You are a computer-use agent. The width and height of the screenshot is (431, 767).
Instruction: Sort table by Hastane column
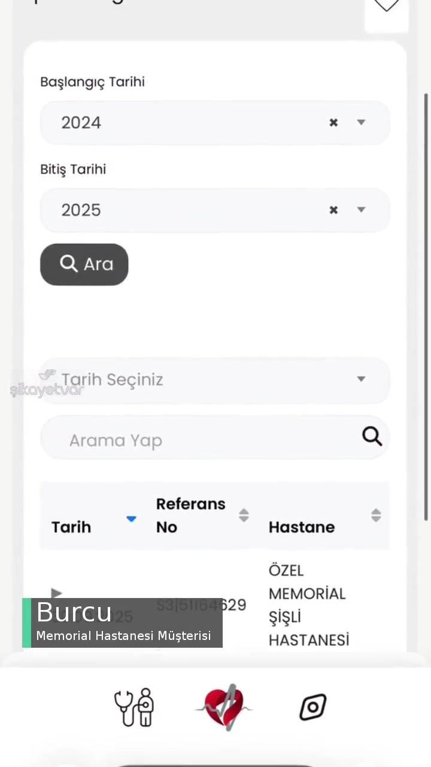coord(376,515)
